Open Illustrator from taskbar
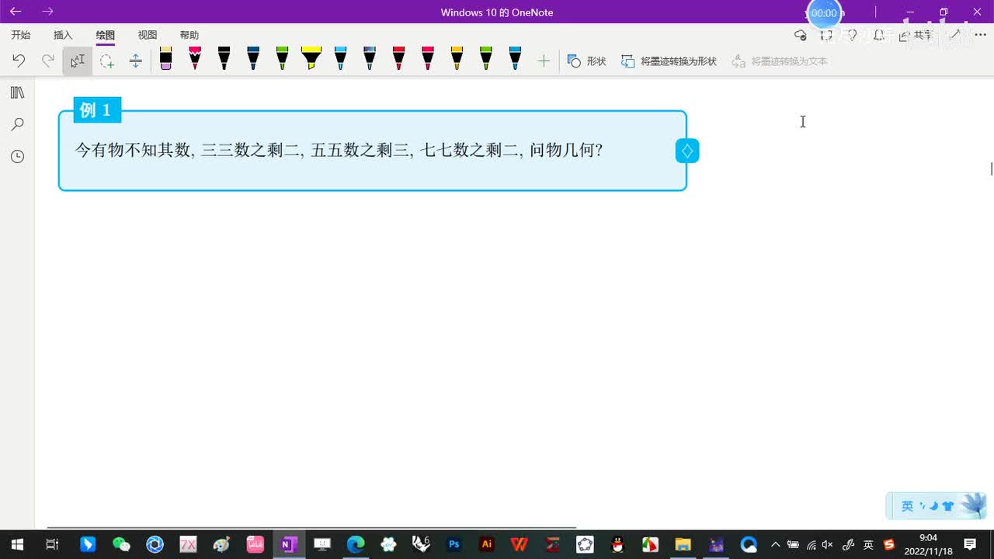Viewport: 994px width, 559px height. (x=487, y=544)
